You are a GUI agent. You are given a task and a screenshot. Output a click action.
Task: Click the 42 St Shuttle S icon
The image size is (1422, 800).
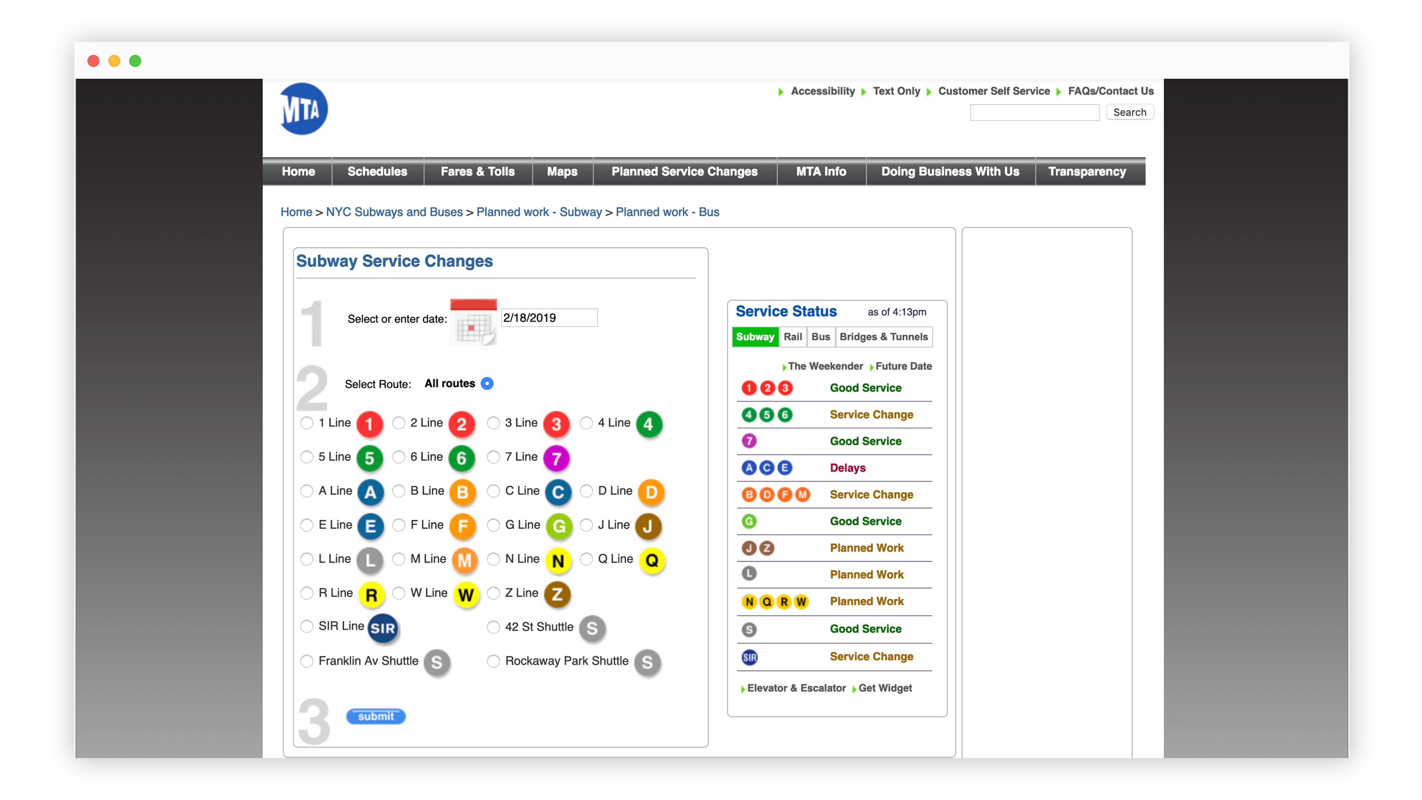592,628
